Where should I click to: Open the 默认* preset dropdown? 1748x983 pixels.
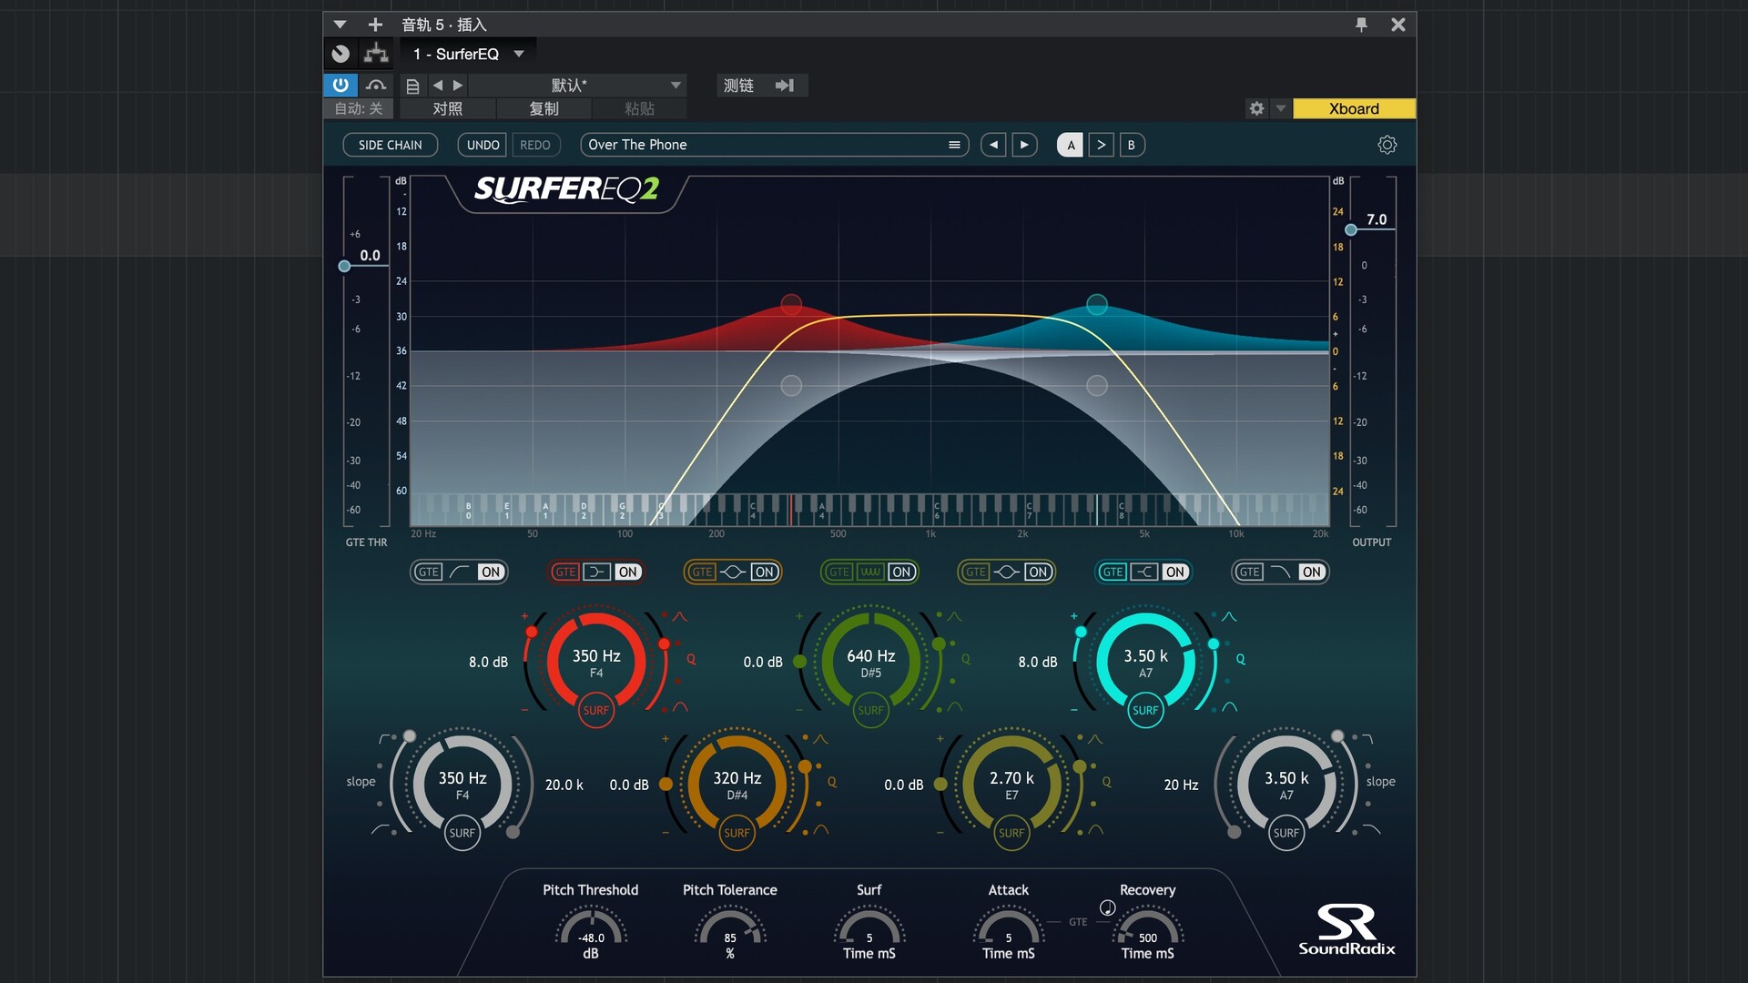(x=676, y=85)
